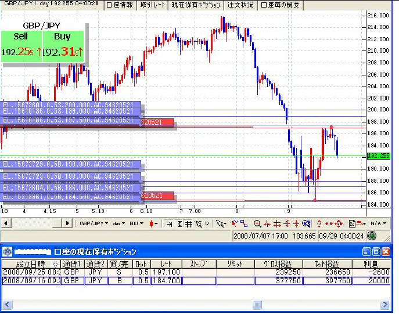Open the candlestick chart type selector
The width and height of the screenshot is (399, 314).
[x=154, y=223]
